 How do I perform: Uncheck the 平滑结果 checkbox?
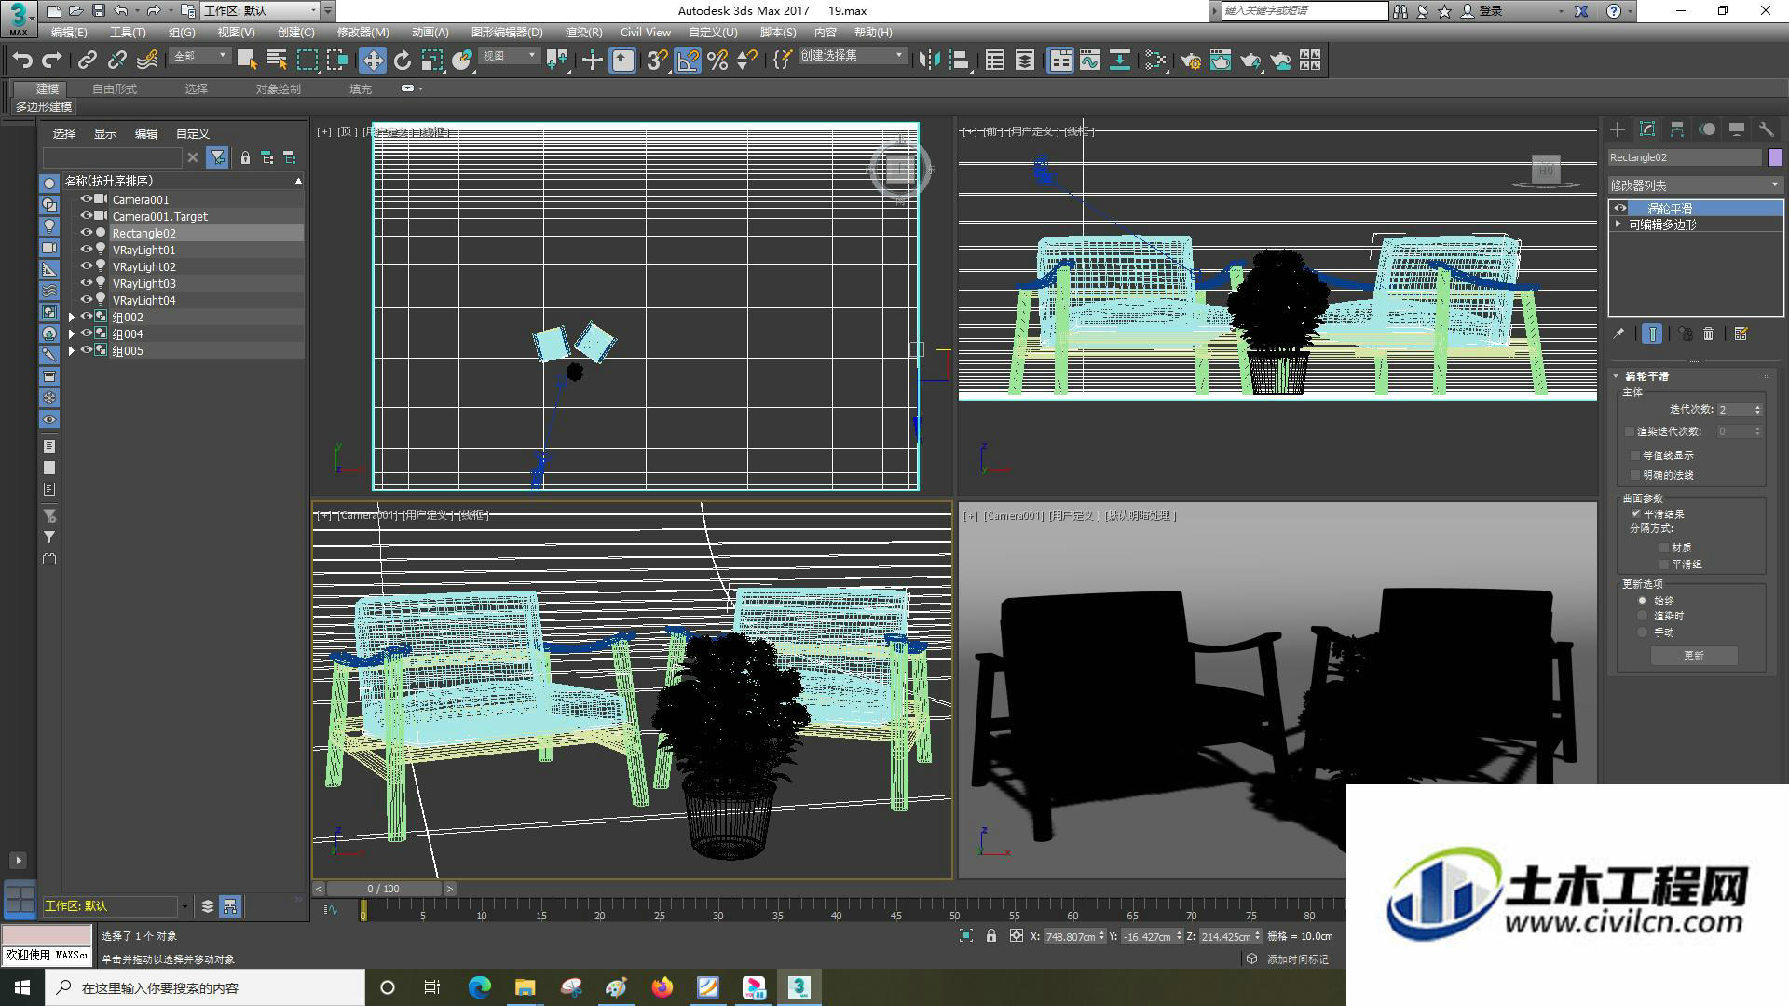point(1635,514)
